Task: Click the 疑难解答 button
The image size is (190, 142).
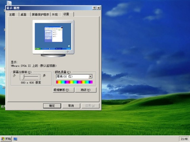Action: pos(64,90)
